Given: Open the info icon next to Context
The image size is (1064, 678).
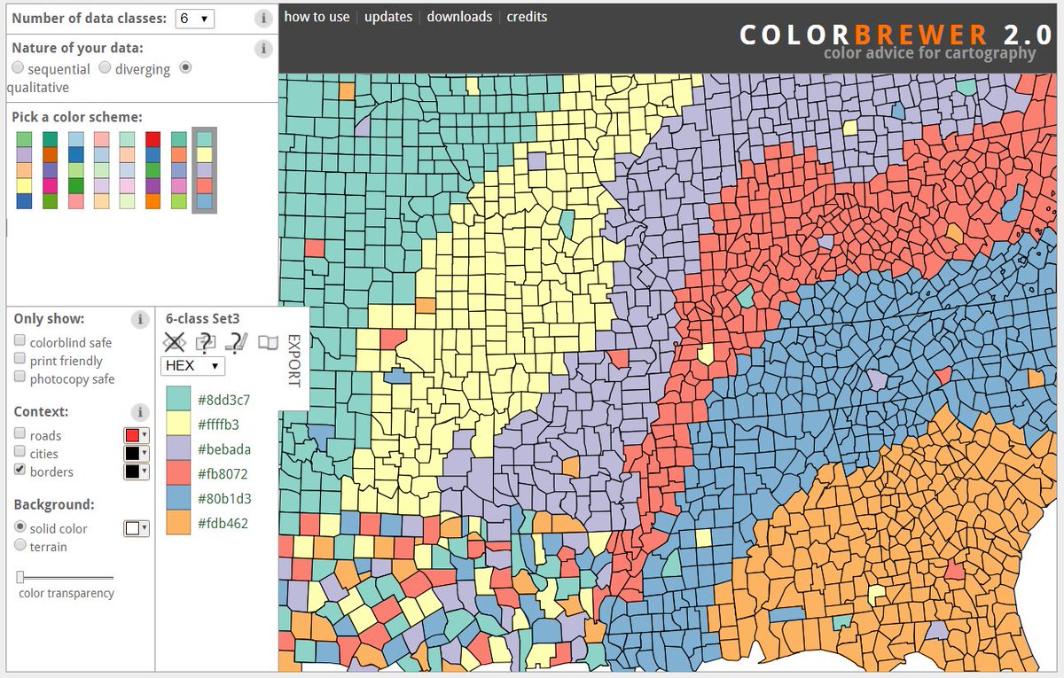Looking at the screenshot, I should click(x=139, y=412).
